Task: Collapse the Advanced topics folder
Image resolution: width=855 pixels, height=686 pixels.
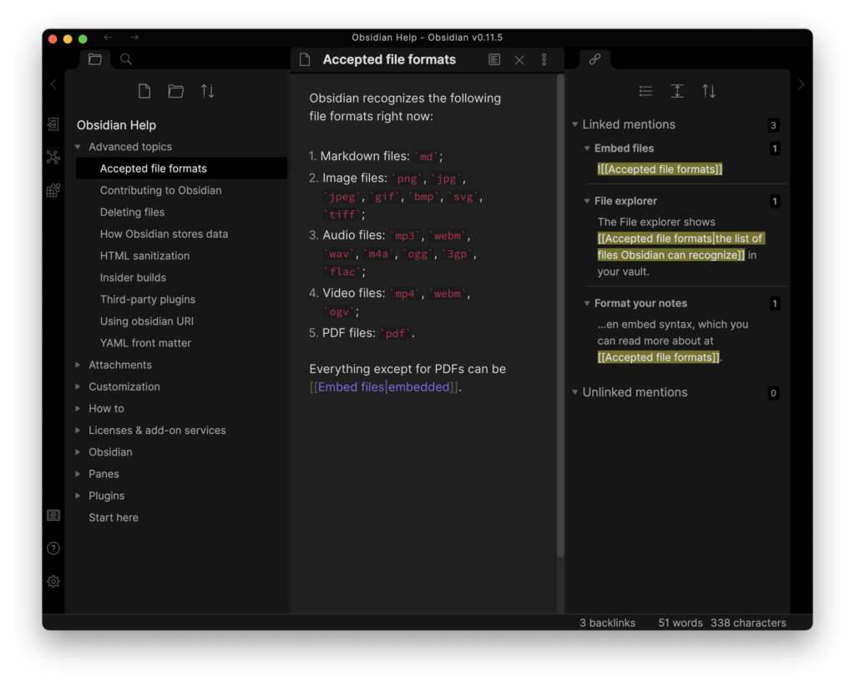Action: [x=78, y=147]
